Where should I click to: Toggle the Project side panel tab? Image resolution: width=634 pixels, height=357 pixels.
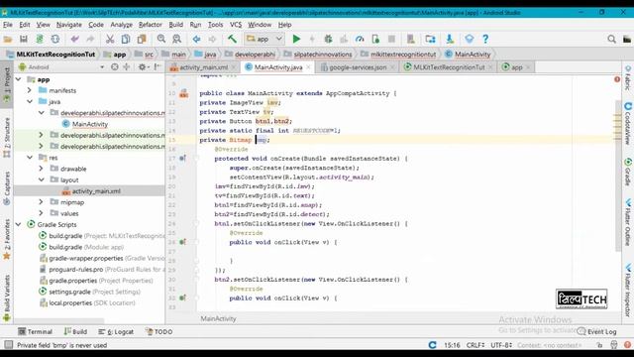coord(7,83)
